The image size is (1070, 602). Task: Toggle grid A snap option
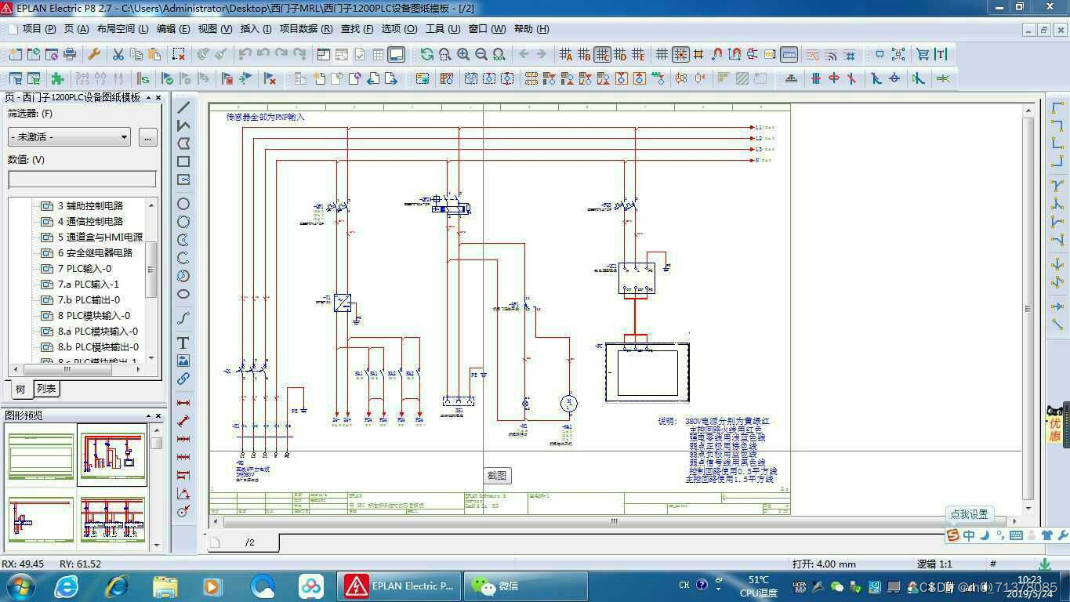566,54
